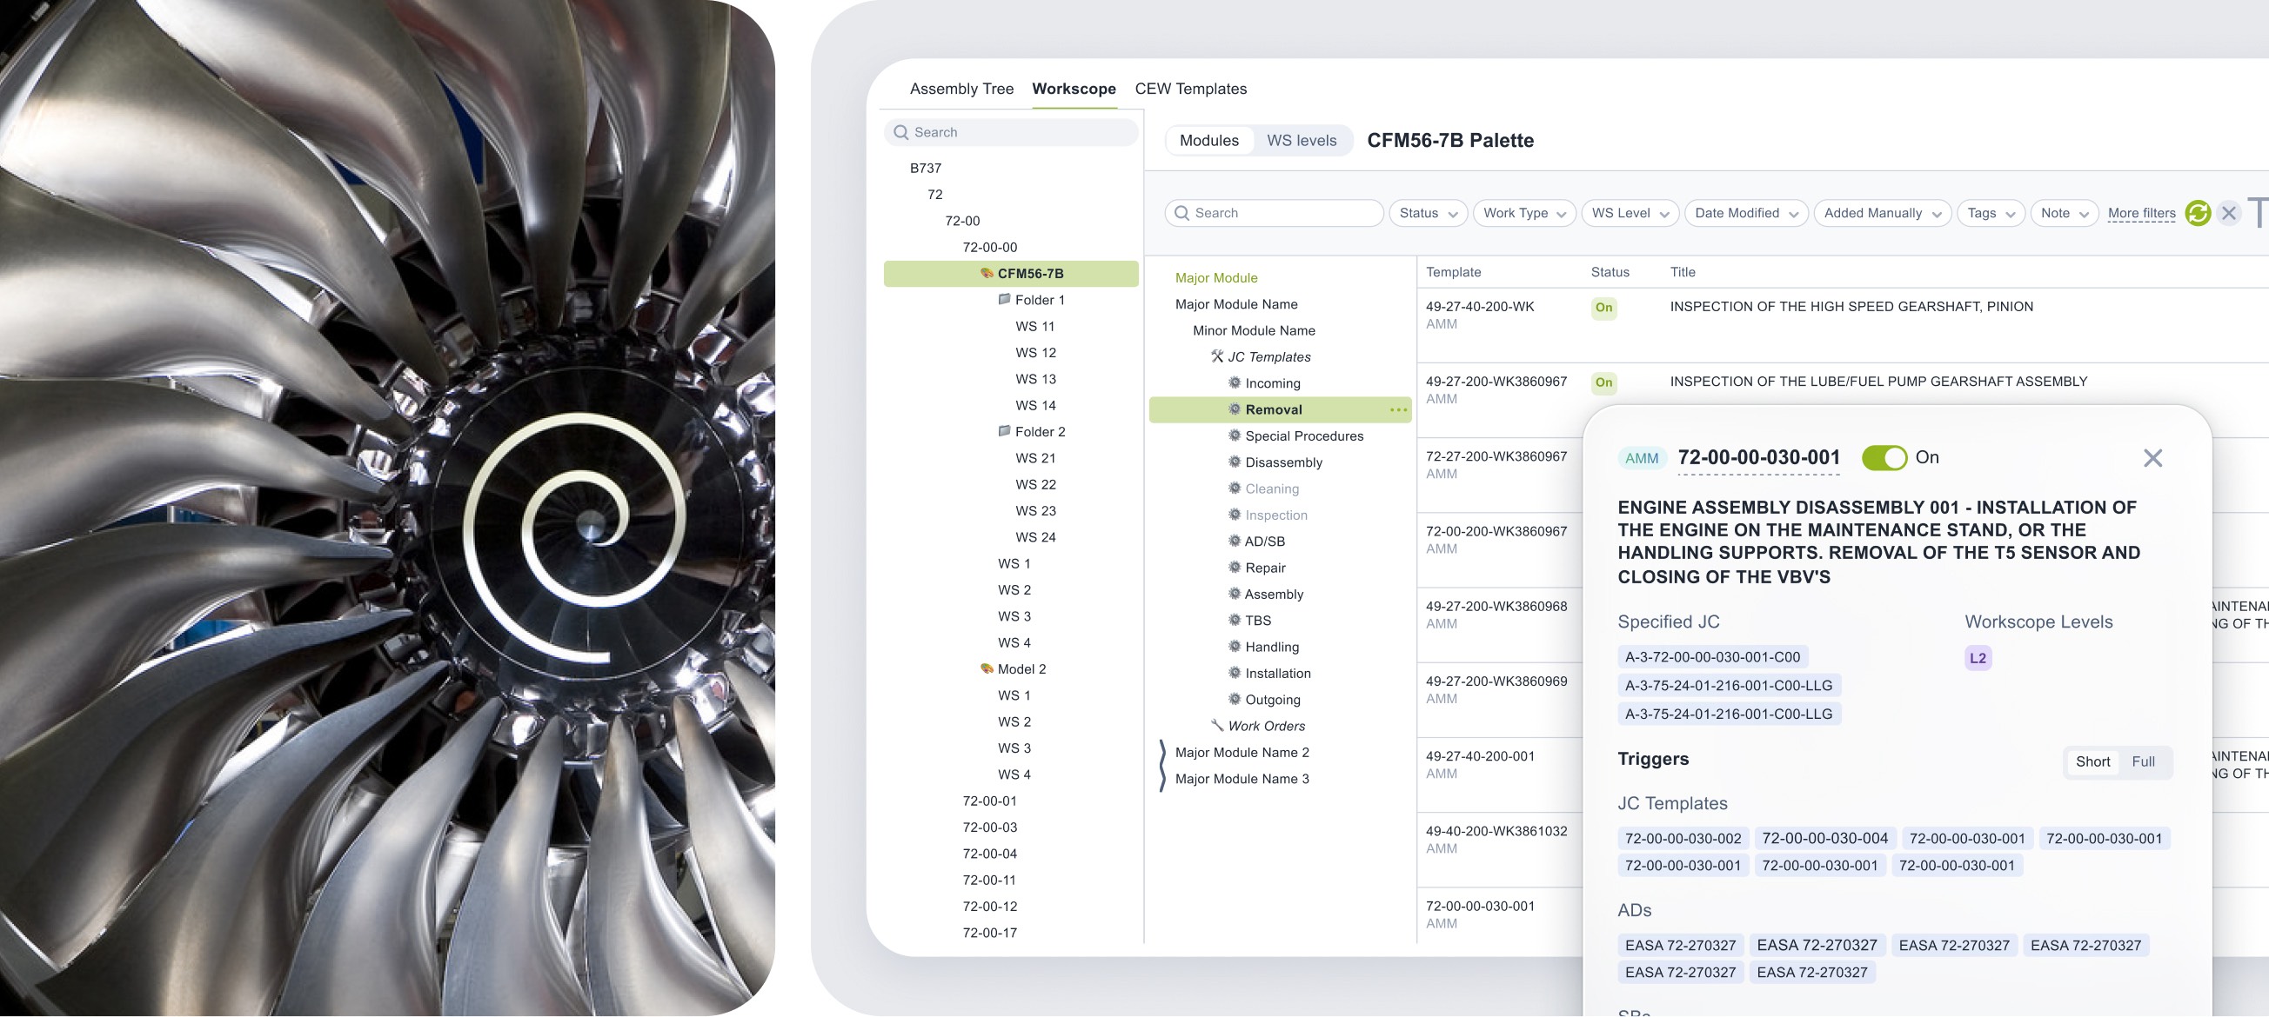
Task: Expand the Date Modified filter dropdown
Action: [1745, 213]
